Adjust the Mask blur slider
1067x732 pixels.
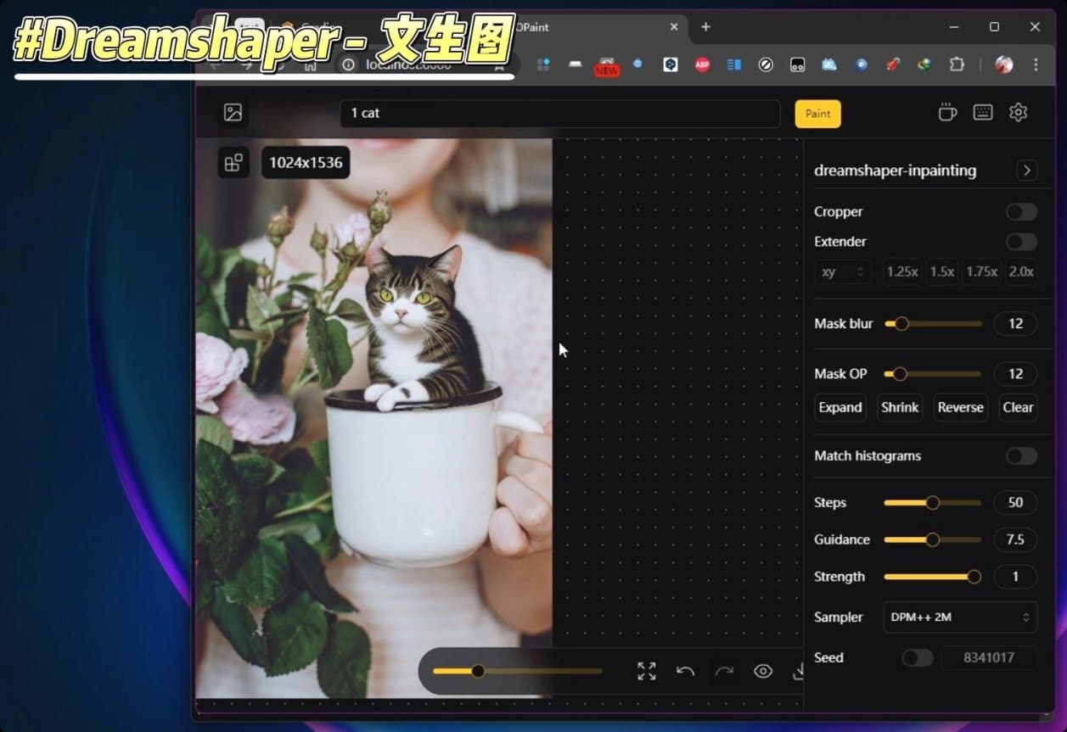901,323
